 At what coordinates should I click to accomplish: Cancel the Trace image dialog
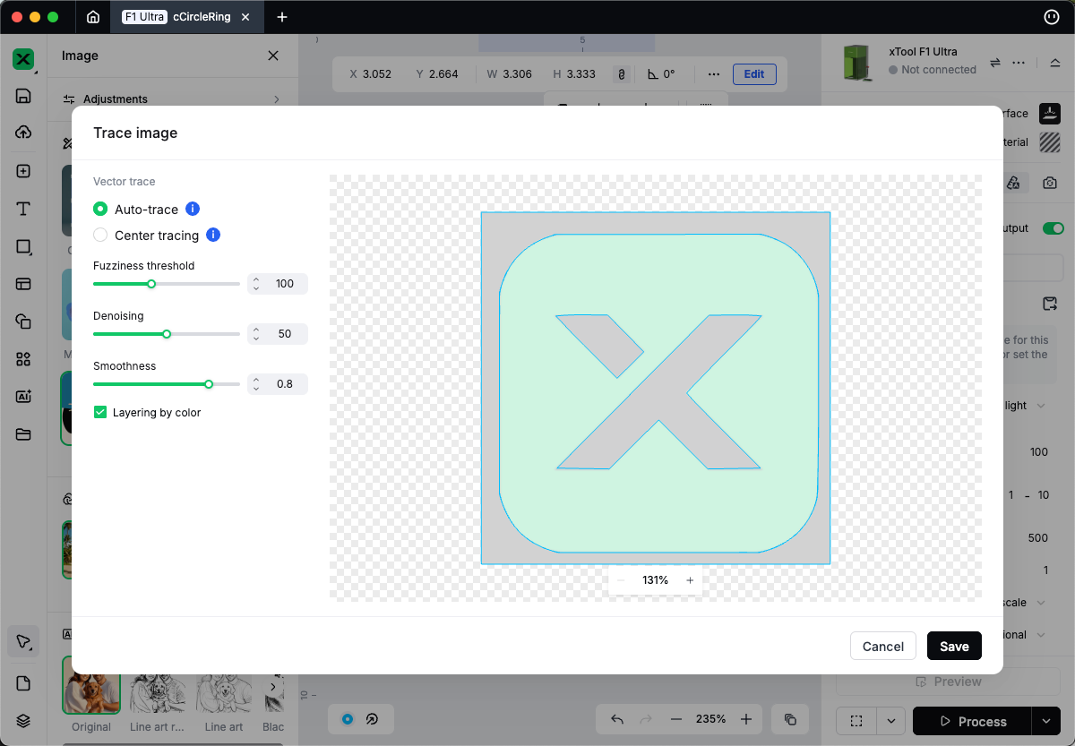[x=882, y=647]
